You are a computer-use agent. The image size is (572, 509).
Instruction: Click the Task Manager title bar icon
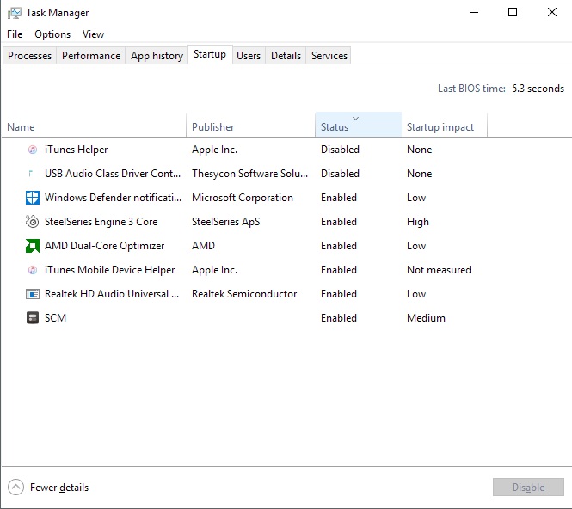[15, 13]
